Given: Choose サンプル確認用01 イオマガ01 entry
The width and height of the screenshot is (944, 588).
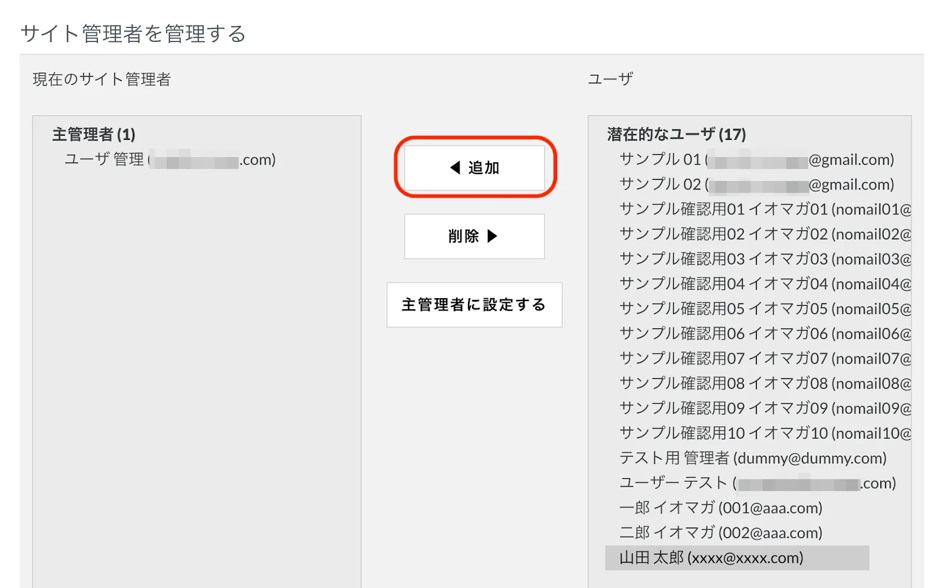Looking at the screenshot, I should click(x=765, y=209).
